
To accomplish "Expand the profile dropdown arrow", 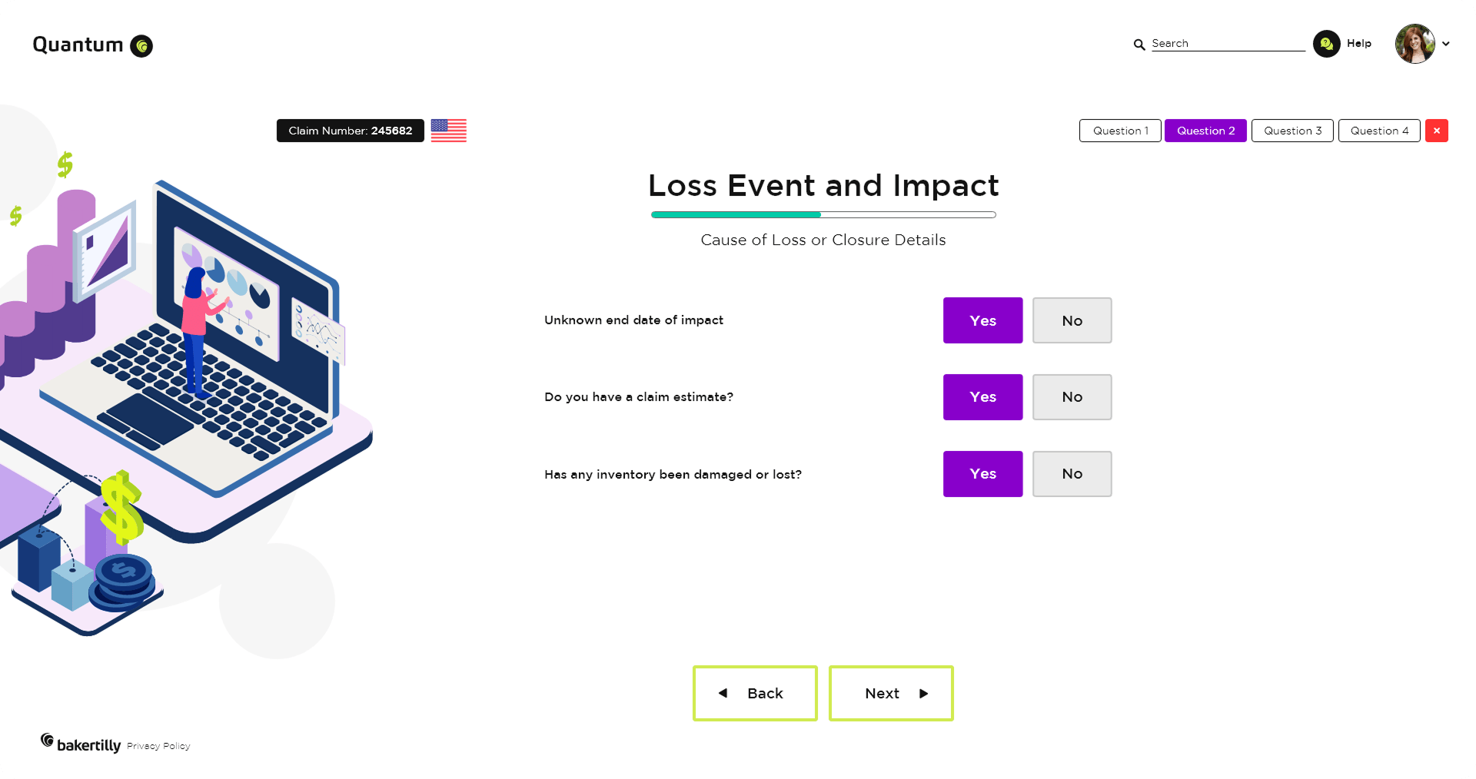I will [1446, 44].
